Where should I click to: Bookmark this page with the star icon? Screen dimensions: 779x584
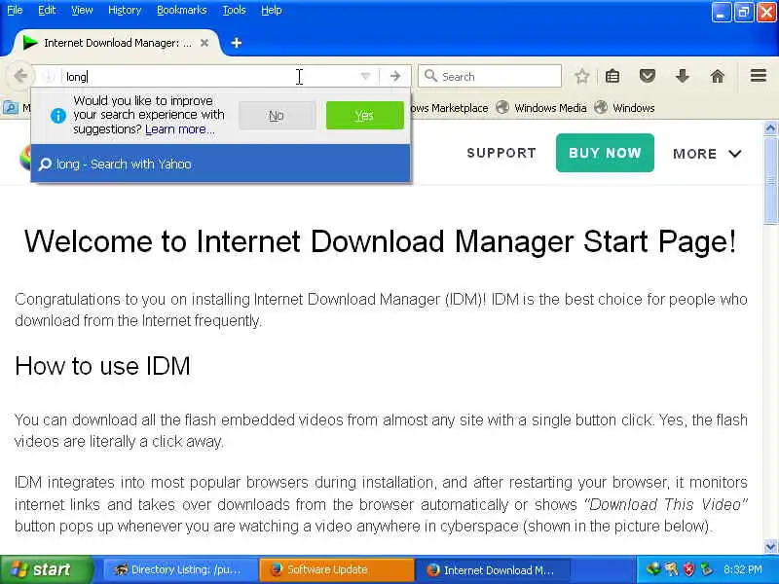(x=581, y=76)
